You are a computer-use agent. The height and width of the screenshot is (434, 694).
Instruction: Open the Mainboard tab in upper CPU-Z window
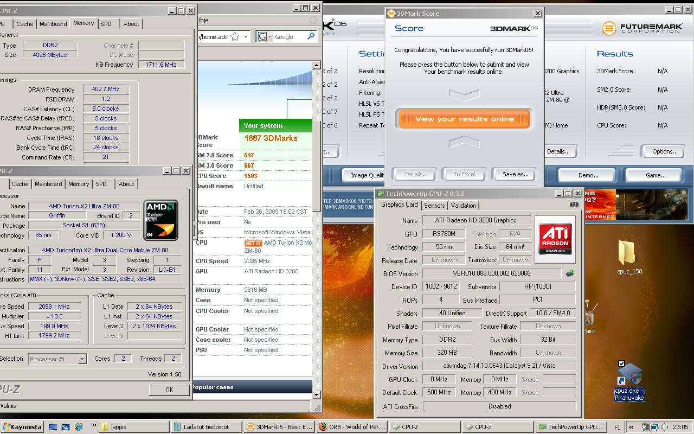click(x=53, y=24)
